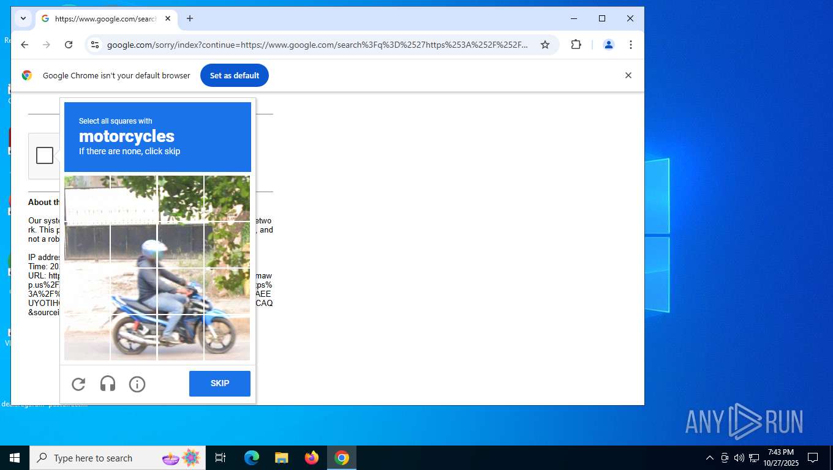This screenshot has height=470, width=833.
Task: Reload the current page
Action: tap(69, 45)
